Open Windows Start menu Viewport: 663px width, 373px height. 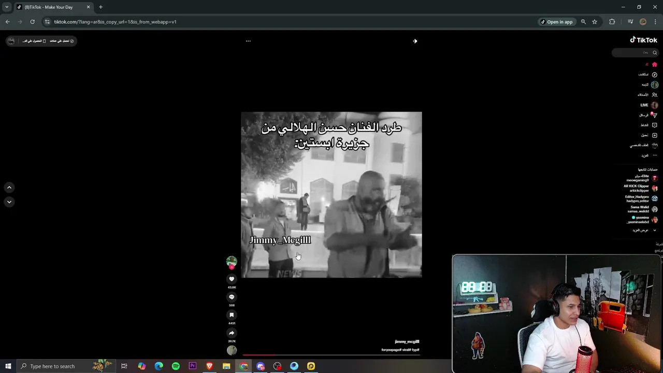click(x=8, y=366)
